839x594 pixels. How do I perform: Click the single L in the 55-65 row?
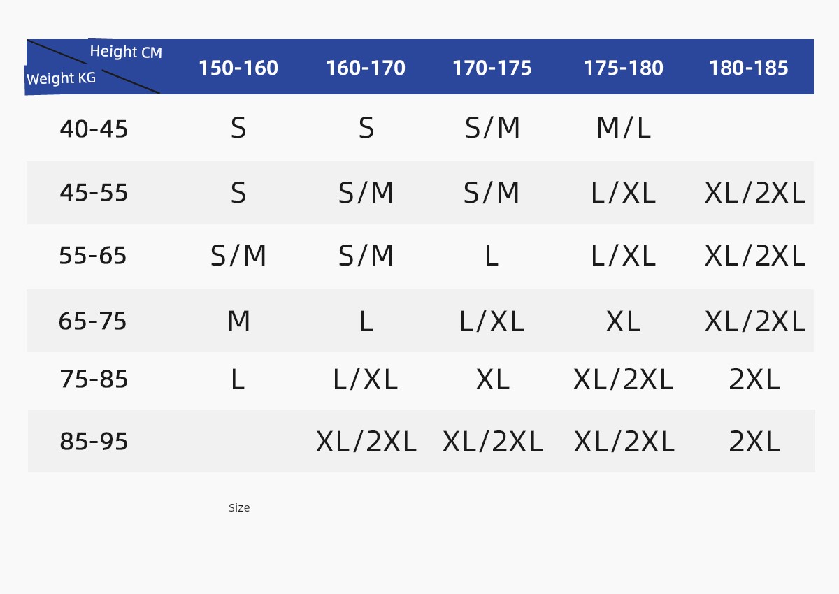(492, 256)
